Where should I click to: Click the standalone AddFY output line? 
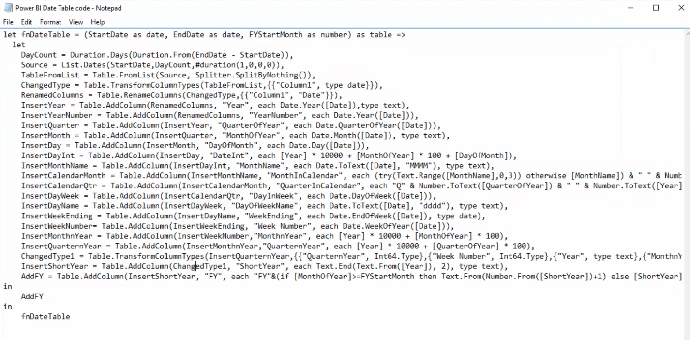[x=32, y=296]
